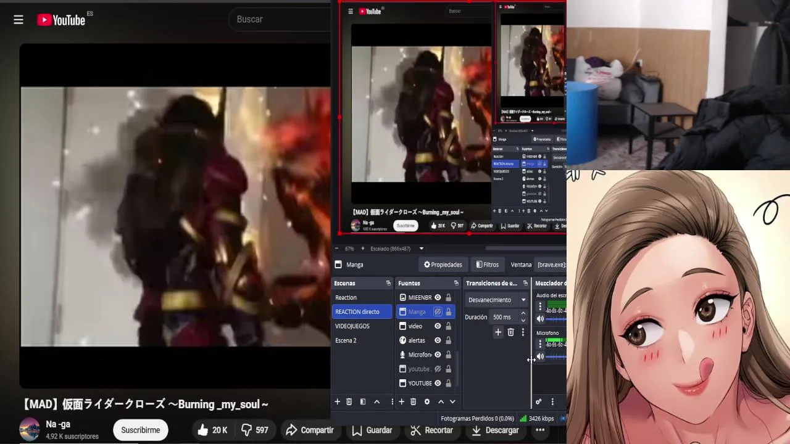Remove selected scene with Escenas trash icon
Image resolution: width=790 pixels, height=444 pixels.
(x=349, y=401)
